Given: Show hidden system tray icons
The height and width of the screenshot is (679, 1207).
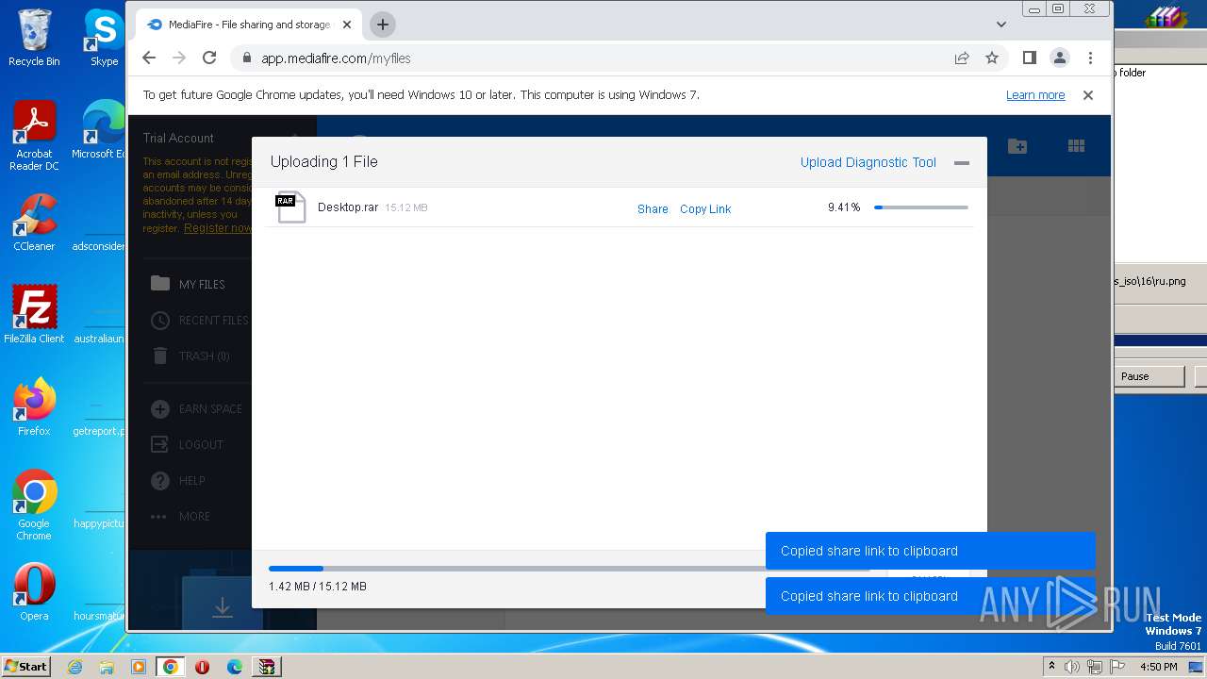Looking at the screenshot, I should pos(1051,667).
